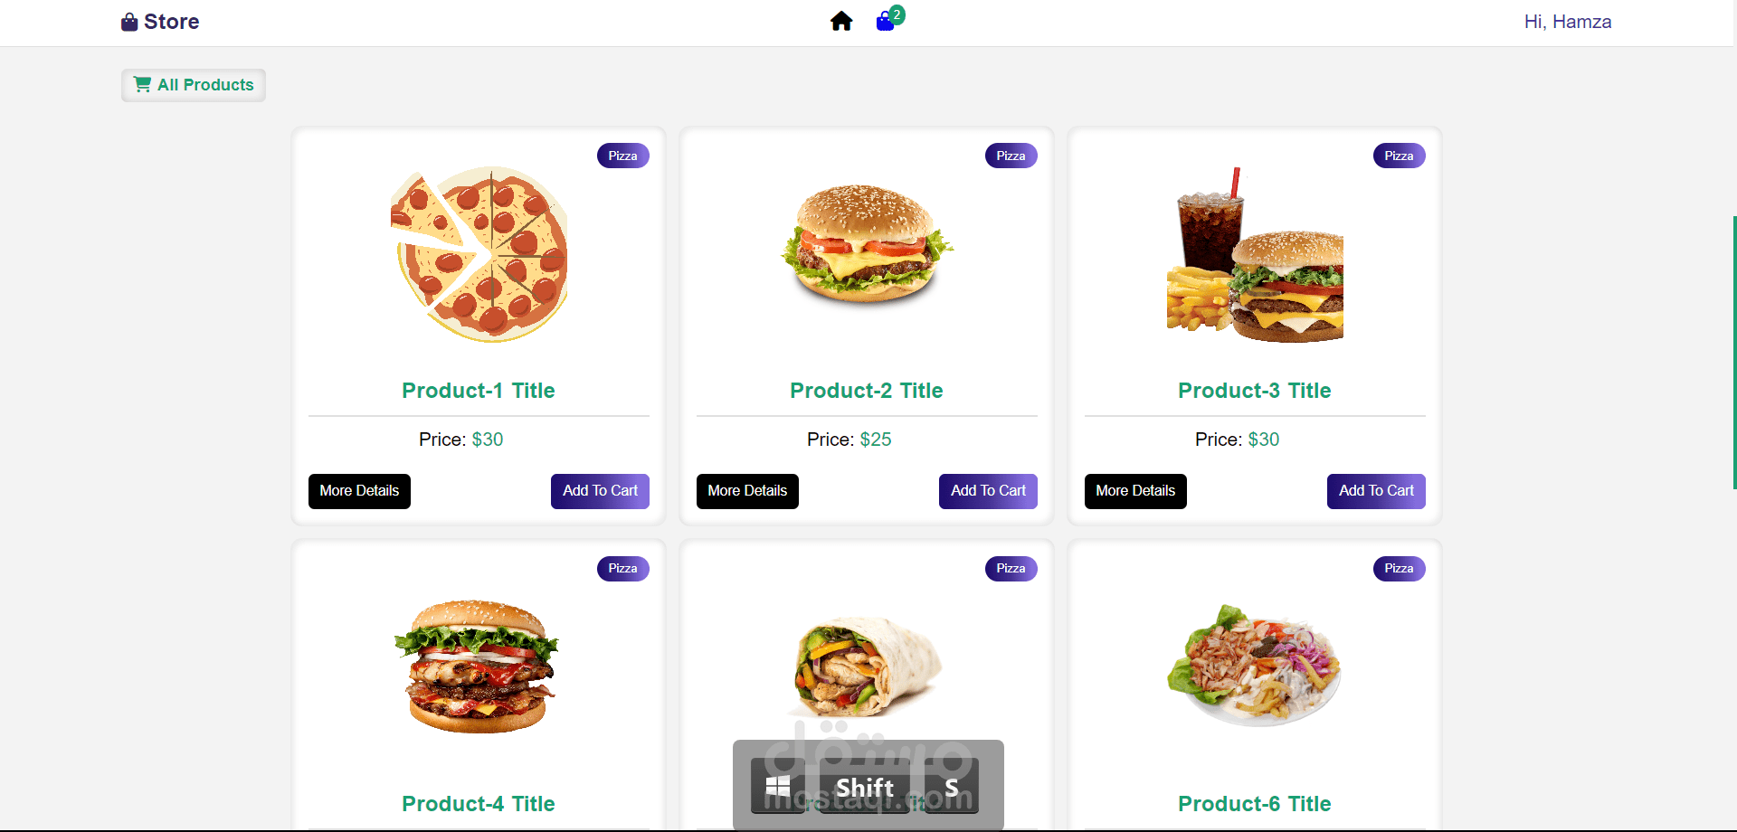This screenshot has height=832, width=1737.
Task: Add Product-3 to cart
Action: coord(1376,491)
